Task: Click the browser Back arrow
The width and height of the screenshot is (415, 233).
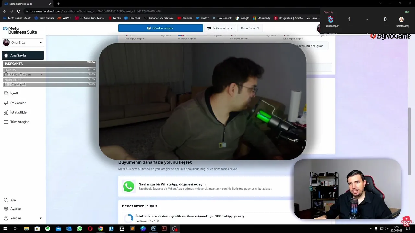Action: click(5, 11)
